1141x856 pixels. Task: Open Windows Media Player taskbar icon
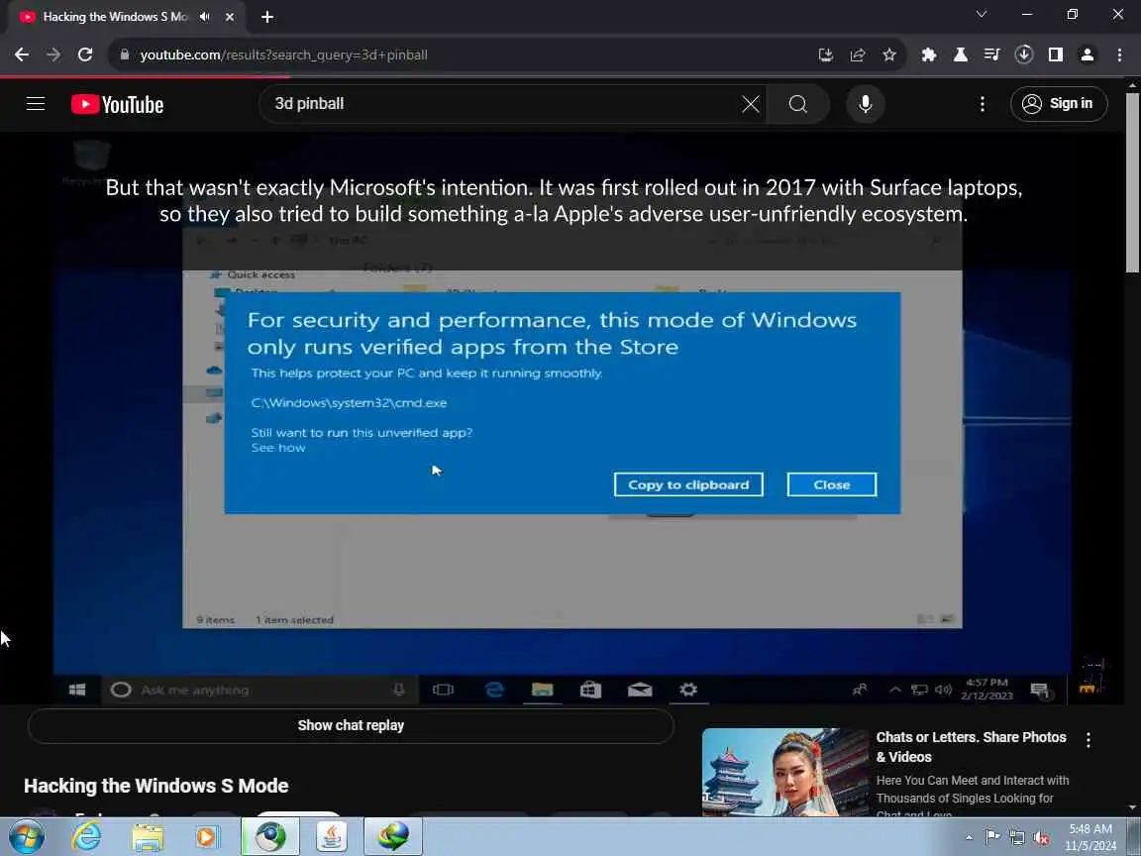click(207, 837)
